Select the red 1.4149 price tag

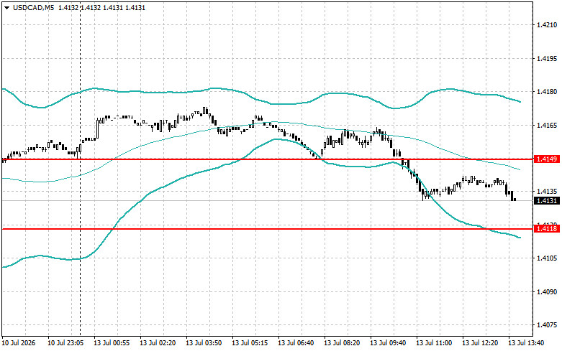click(547, 159)
